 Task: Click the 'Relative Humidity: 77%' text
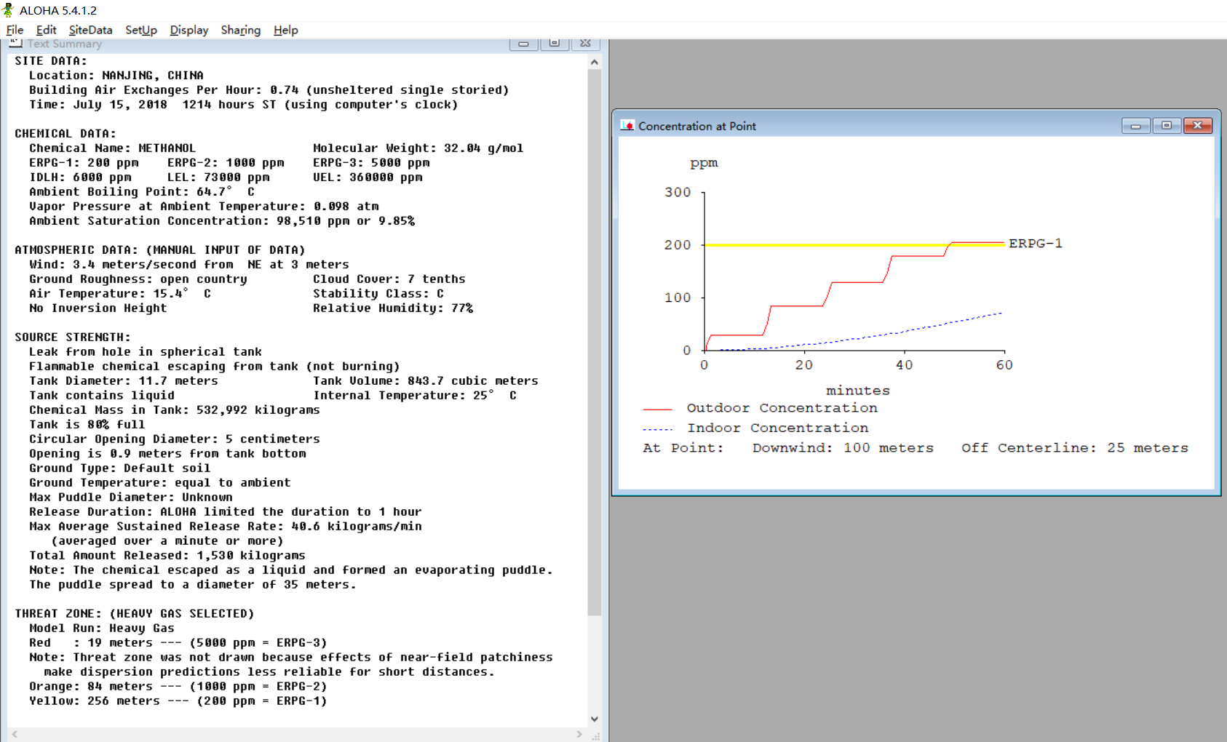point(393,308)
